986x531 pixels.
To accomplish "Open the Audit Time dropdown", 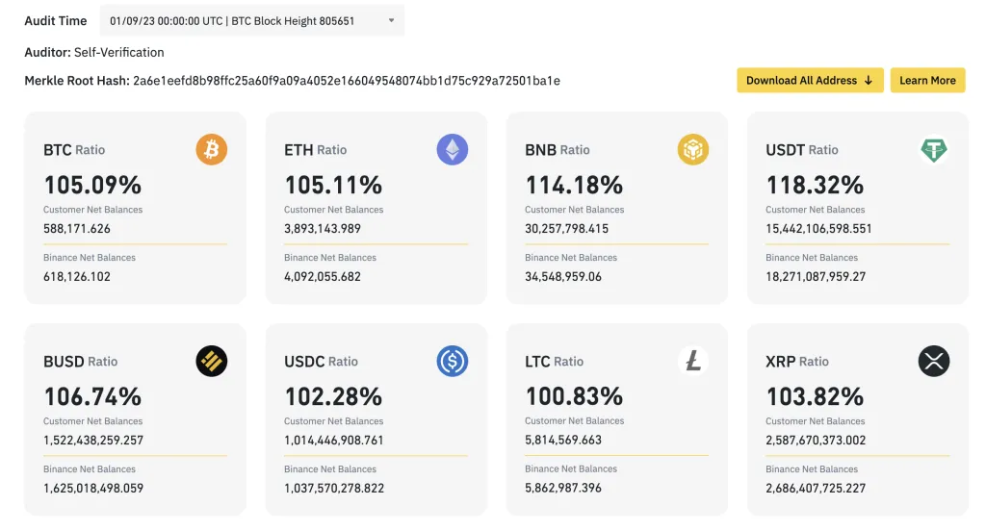I will tap(252, 21).
